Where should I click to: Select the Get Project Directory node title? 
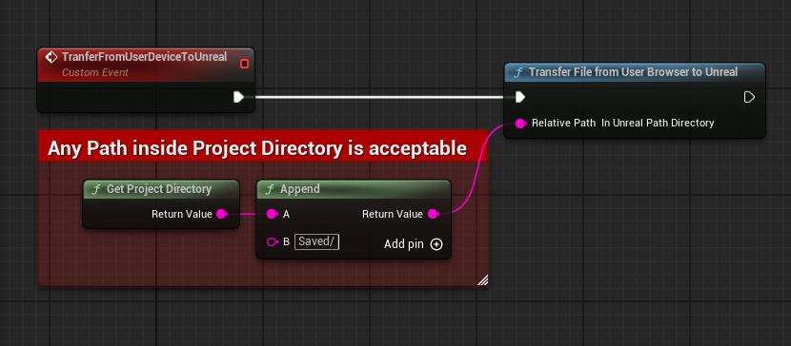[x=159, y=189]
